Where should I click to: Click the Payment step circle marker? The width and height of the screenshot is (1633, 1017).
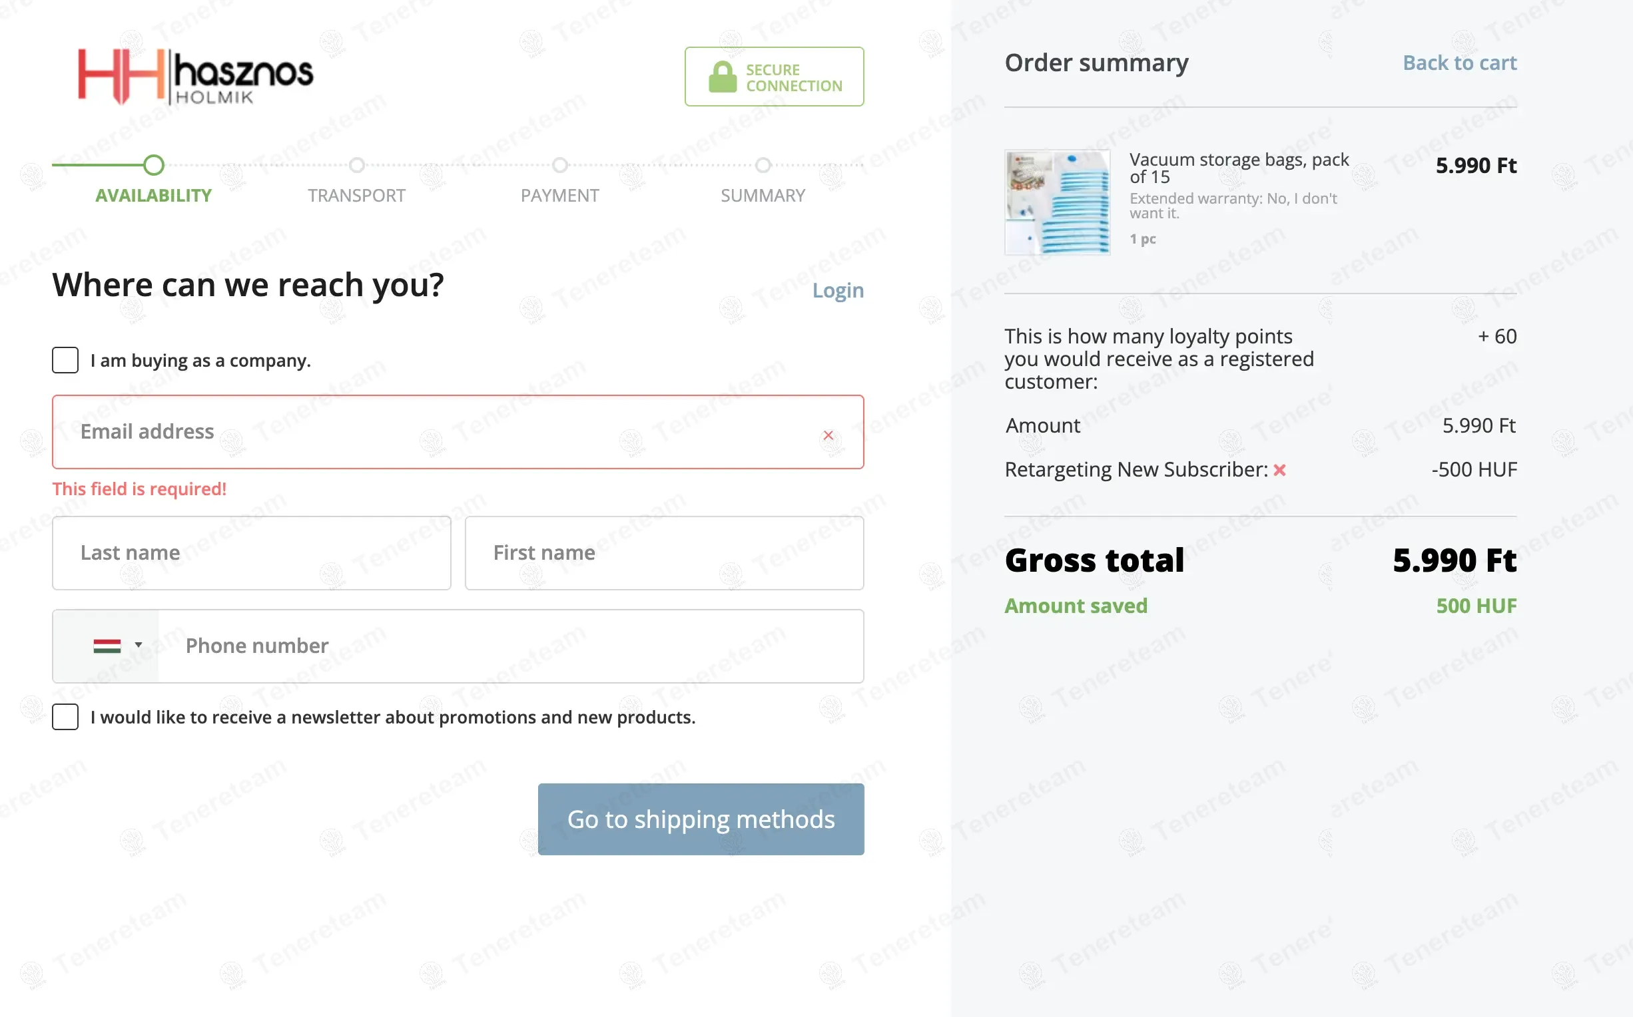coord(560,165)
